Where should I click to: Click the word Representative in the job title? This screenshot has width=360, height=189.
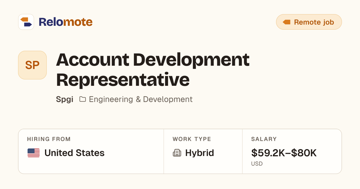tap(123, 80)
